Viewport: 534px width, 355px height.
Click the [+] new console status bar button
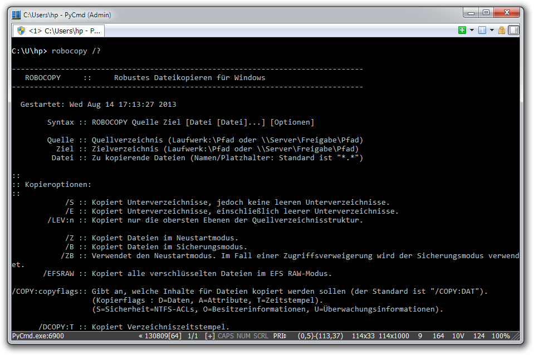(209, 336)
